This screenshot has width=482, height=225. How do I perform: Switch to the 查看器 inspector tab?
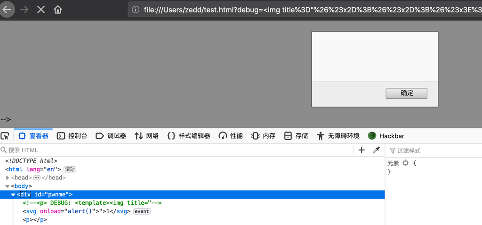pyautogui.click(x=33, y=136)
